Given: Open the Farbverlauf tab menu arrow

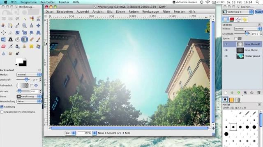Looking at the screenshot, I should pos(39,70).
